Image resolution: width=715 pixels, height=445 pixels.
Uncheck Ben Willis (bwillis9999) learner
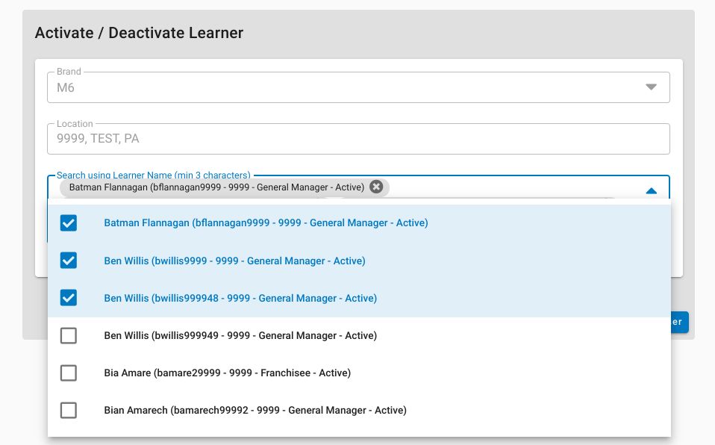pos(68,261)
